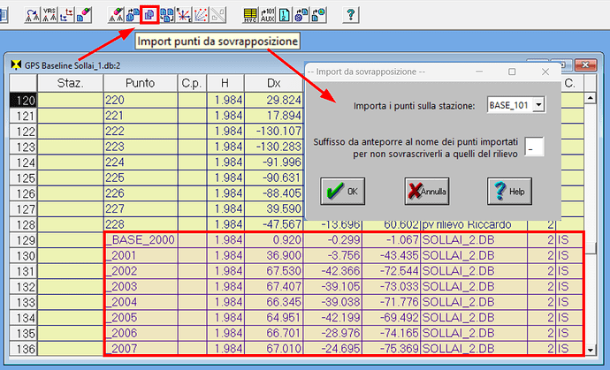Click the radial star lines toolbar icon

tap(184, 15)
